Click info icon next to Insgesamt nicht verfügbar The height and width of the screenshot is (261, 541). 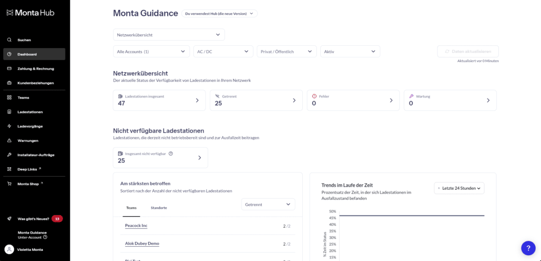tap(171, 153)
